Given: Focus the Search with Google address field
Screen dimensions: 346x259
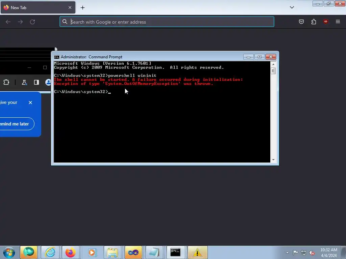Looking at the screenshot, I should 167,22.
